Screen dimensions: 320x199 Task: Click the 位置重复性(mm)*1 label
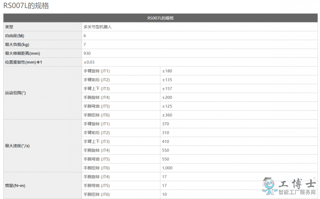[x=23, y=62]
